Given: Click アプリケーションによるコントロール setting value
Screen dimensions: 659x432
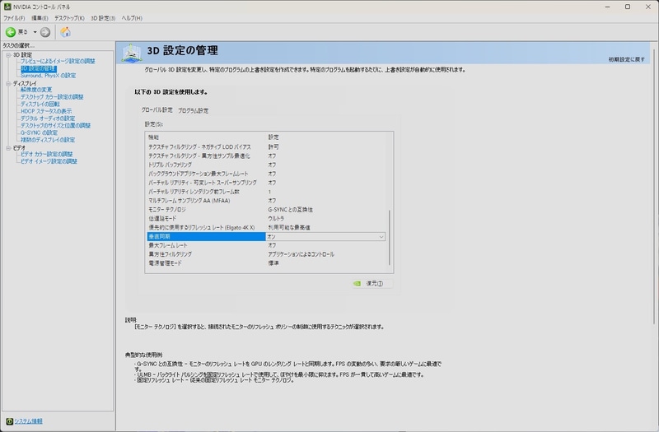Looking at the screenshot, I should coord(301,254).
